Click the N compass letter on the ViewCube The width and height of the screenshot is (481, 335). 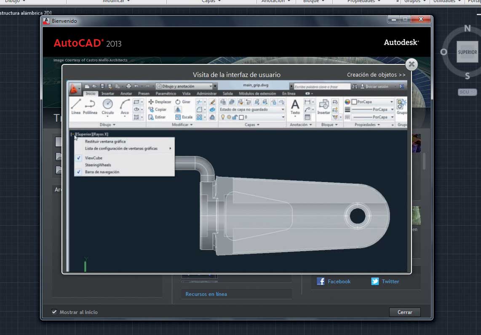coord(467,28)
